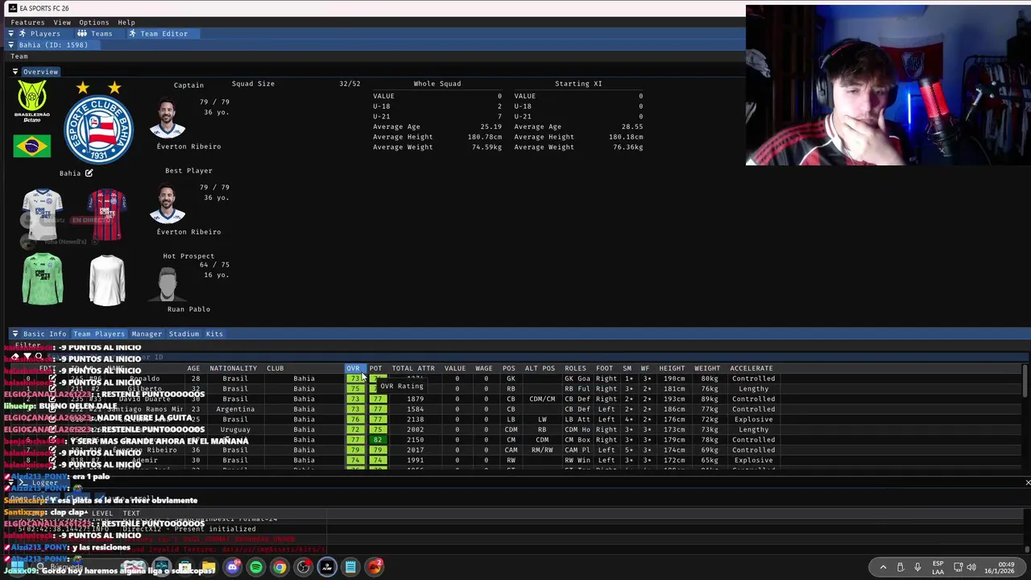Sort table by POT column header
Viewport: 1031px width, 580px height.
pyautogui.click(x=375, y=368)
